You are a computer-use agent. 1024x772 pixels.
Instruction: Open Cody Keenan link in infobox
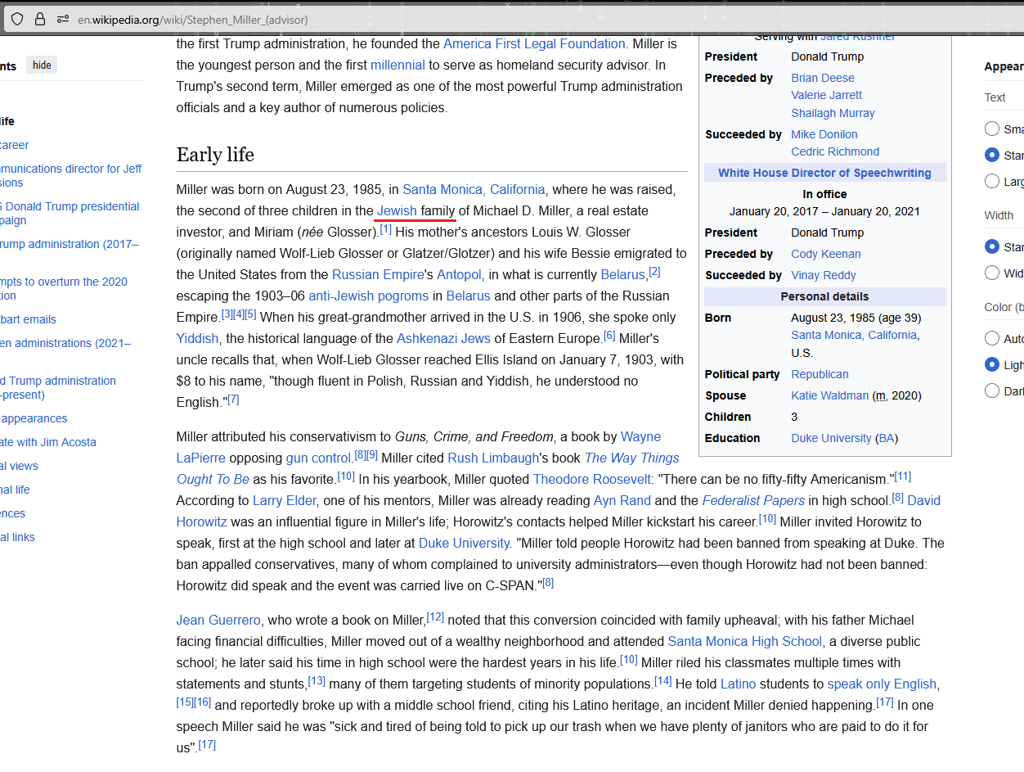point(826,254)
